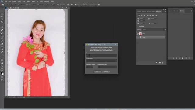Select the Horizontal Type tool
This screenshot has width=195, height=110.
(x=2, y=55)
